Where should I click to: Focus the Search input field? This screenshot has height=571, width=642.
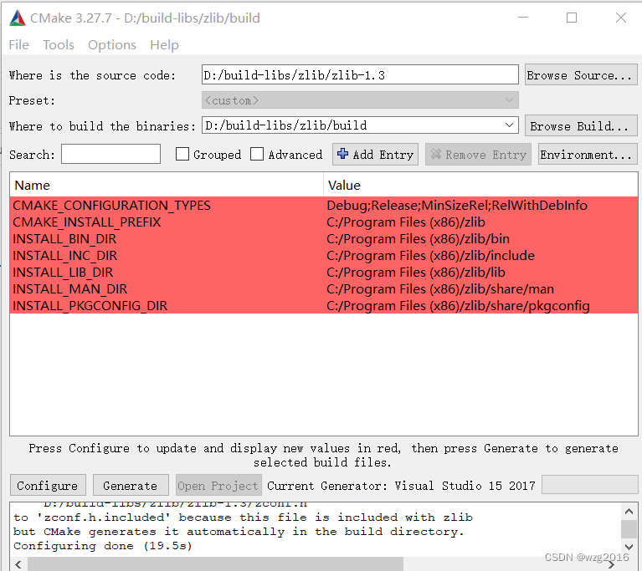pyautogui.click(x=110, y=154)
